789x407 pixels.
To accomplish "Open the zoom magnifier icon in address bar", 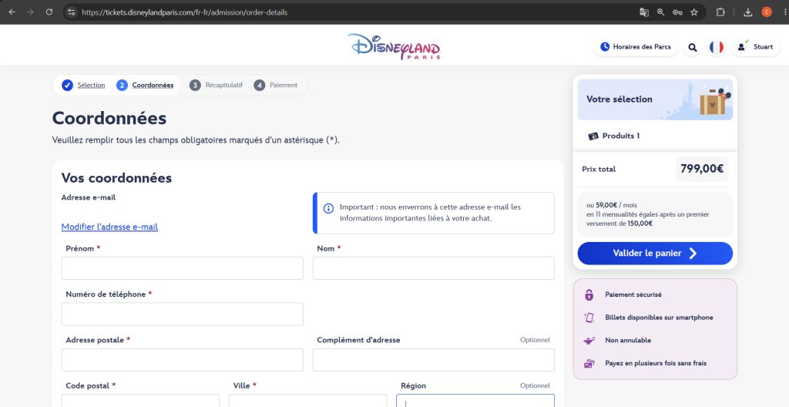I will [x=660, y=12].
